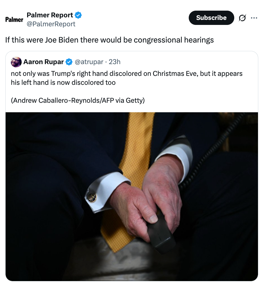
Task: Open the Palmer Report profile avatar
Action: (14, 20)
